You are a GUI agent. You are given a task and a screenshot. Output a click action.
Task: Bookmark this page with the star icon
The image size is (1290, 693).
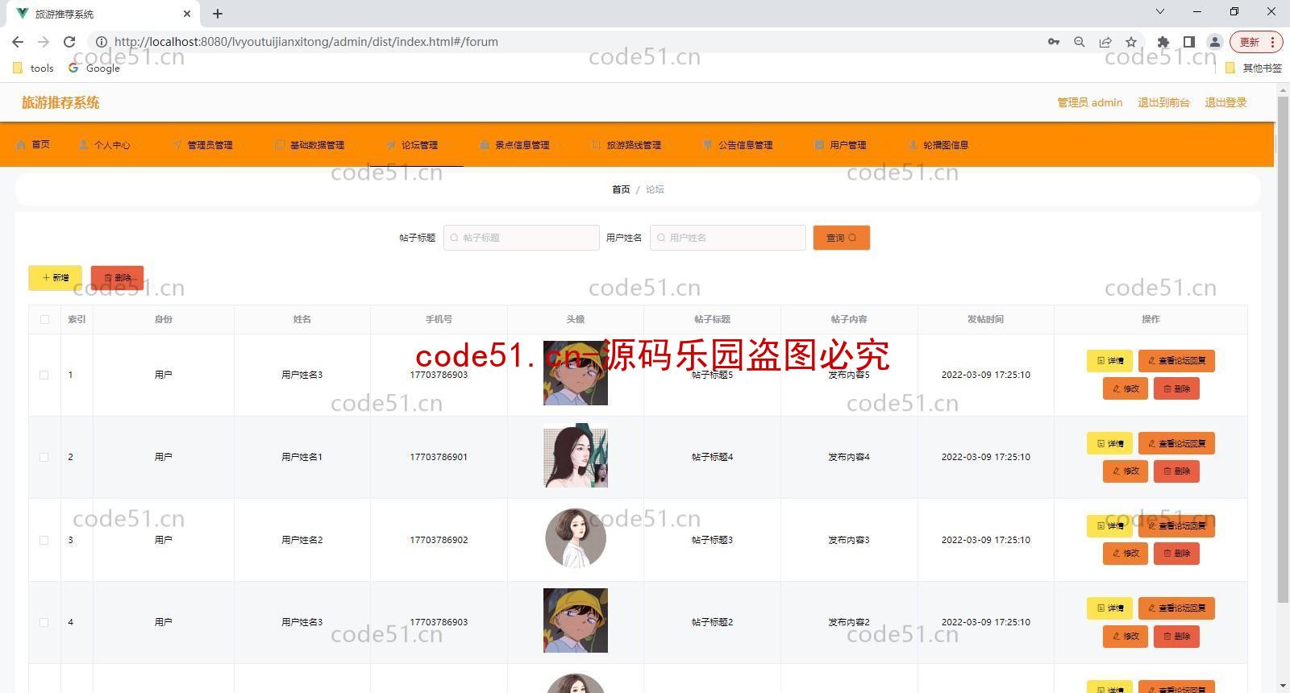(x=1131, y=42)
